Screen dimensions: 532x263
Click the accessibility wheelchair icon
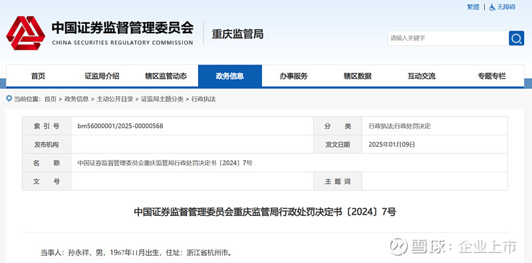coord(492,7)
